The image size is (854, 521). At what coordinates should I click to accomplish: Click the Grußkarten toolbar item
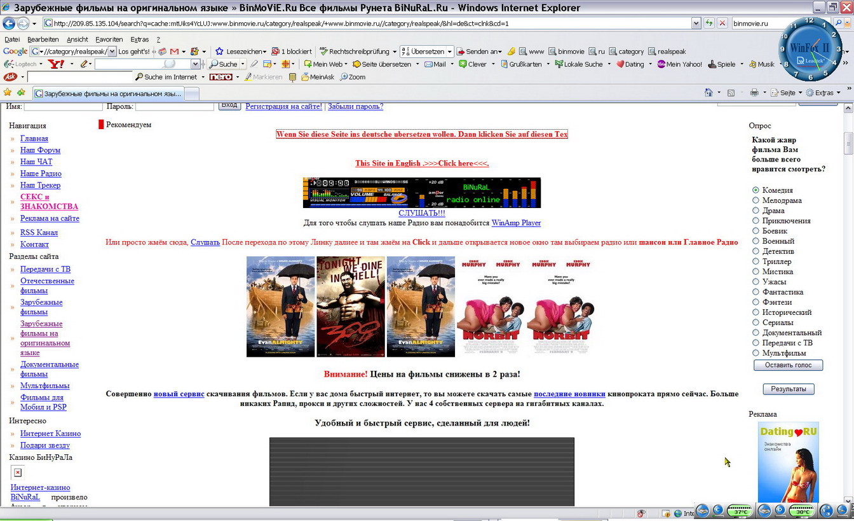click(x=521, y=64)
